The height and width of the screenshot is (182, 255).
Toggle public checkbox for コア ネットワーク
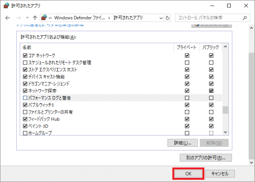pos(211,55)
